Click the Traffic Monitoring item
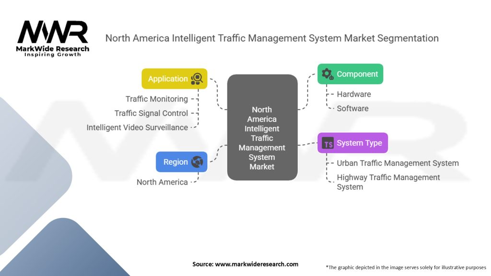 [x=157, y=99]
